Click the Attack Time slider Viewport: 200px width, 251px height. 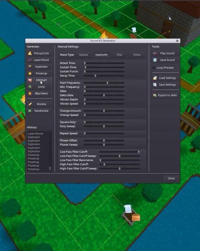tap(104, 63)
